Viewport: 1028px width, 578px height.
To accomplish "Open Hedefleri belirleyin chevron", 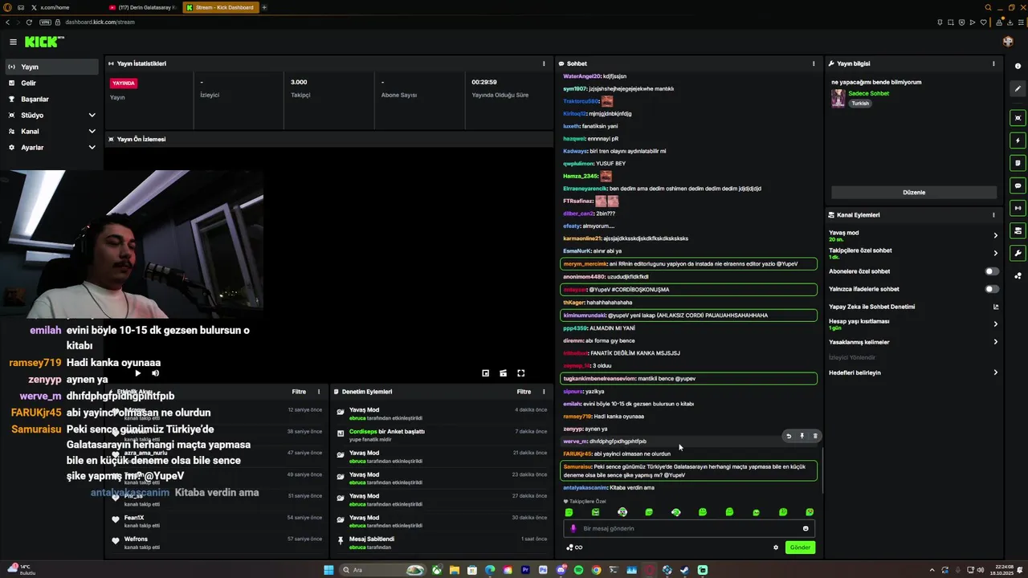I will 995,372.
